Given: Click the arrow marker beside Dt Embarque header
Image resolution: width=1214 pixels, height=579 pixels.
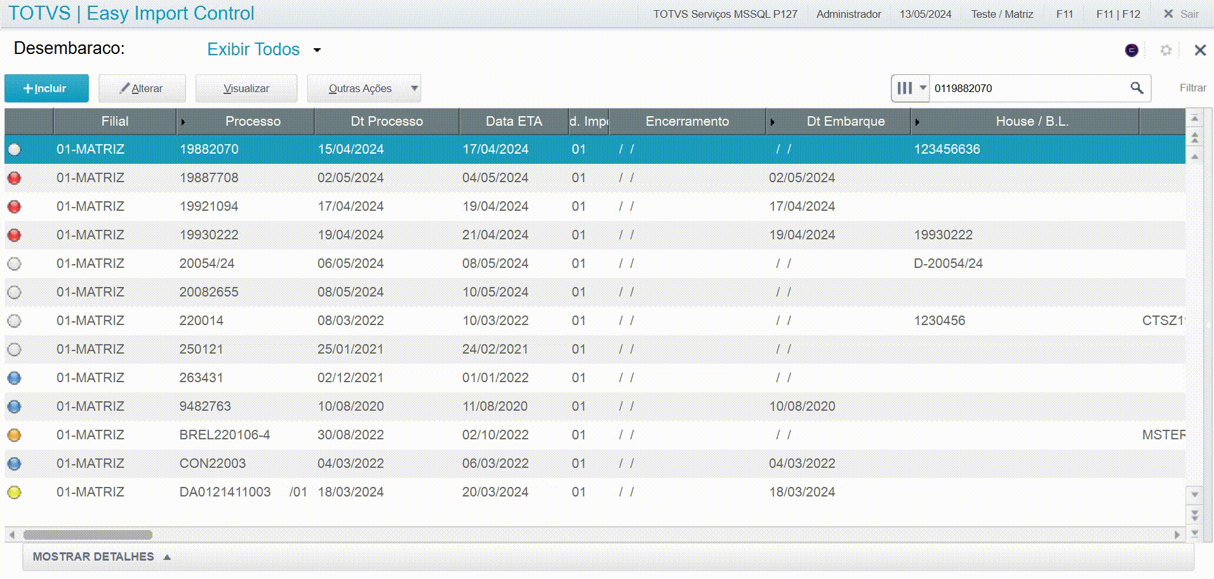Looking at the screenshot, I should [x=772, y=122].
